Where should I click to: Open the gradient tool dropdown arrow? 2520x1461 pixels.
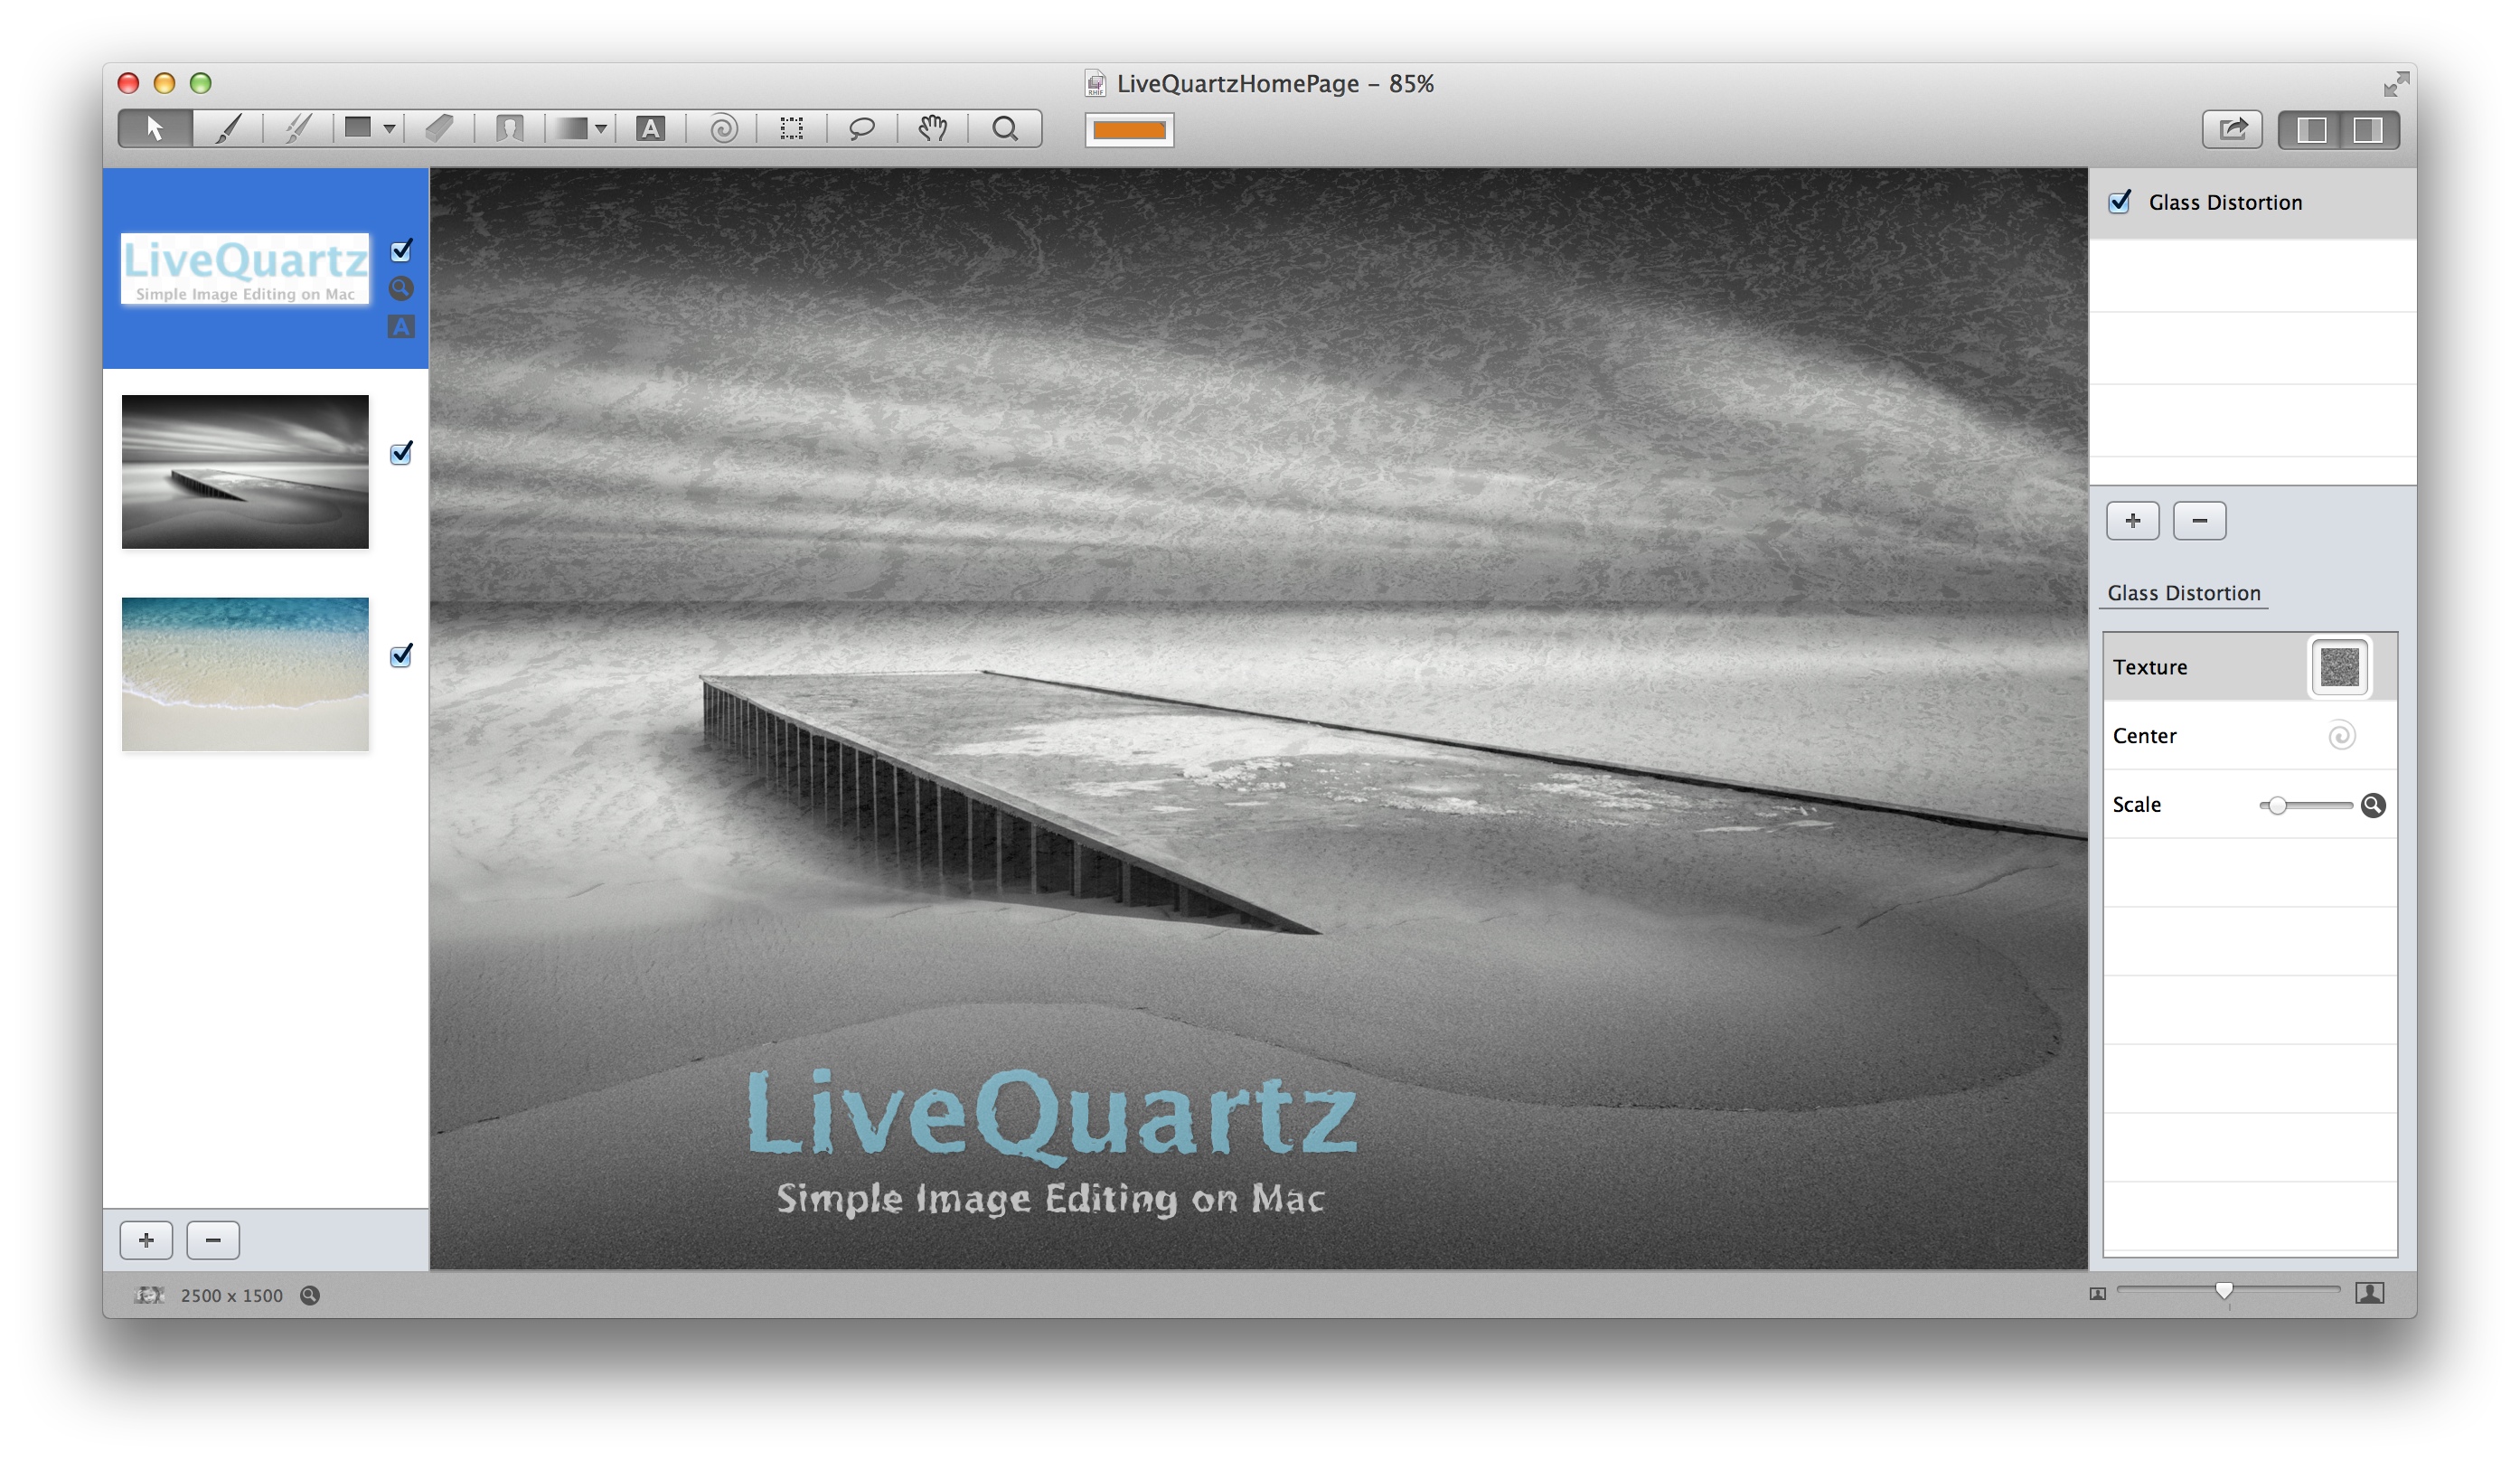point(601,129)
